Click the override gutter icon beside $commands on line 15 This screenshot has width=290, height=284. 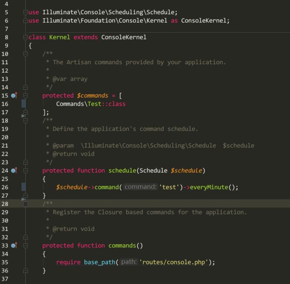coord(14,95)
